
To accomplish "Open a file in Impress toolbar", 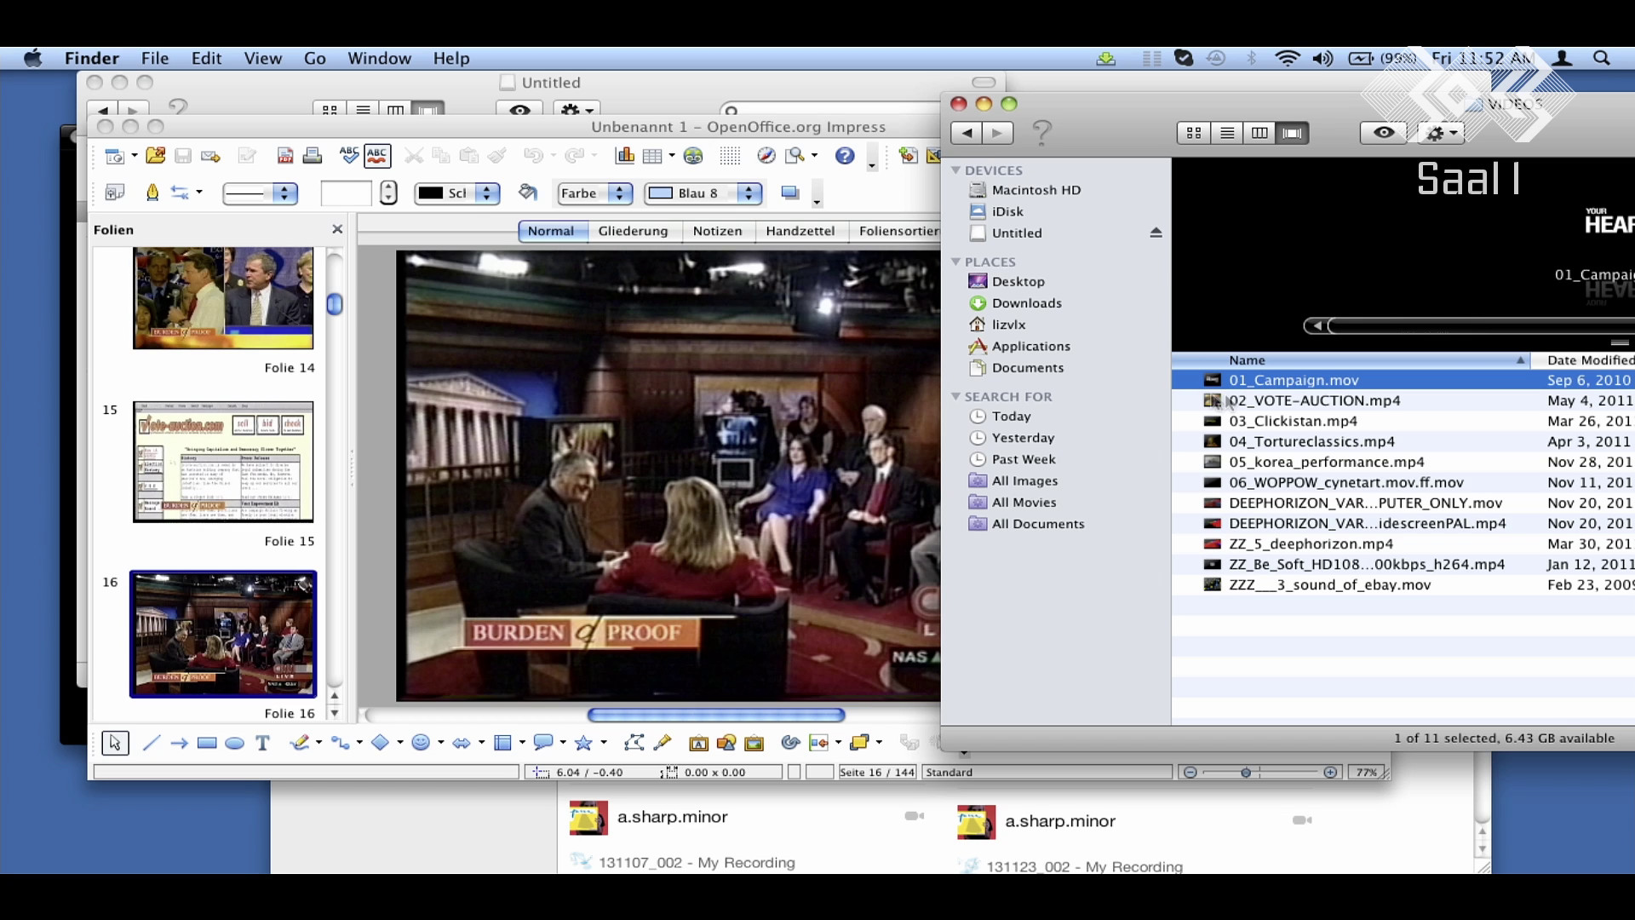I will tap(155, 155).
